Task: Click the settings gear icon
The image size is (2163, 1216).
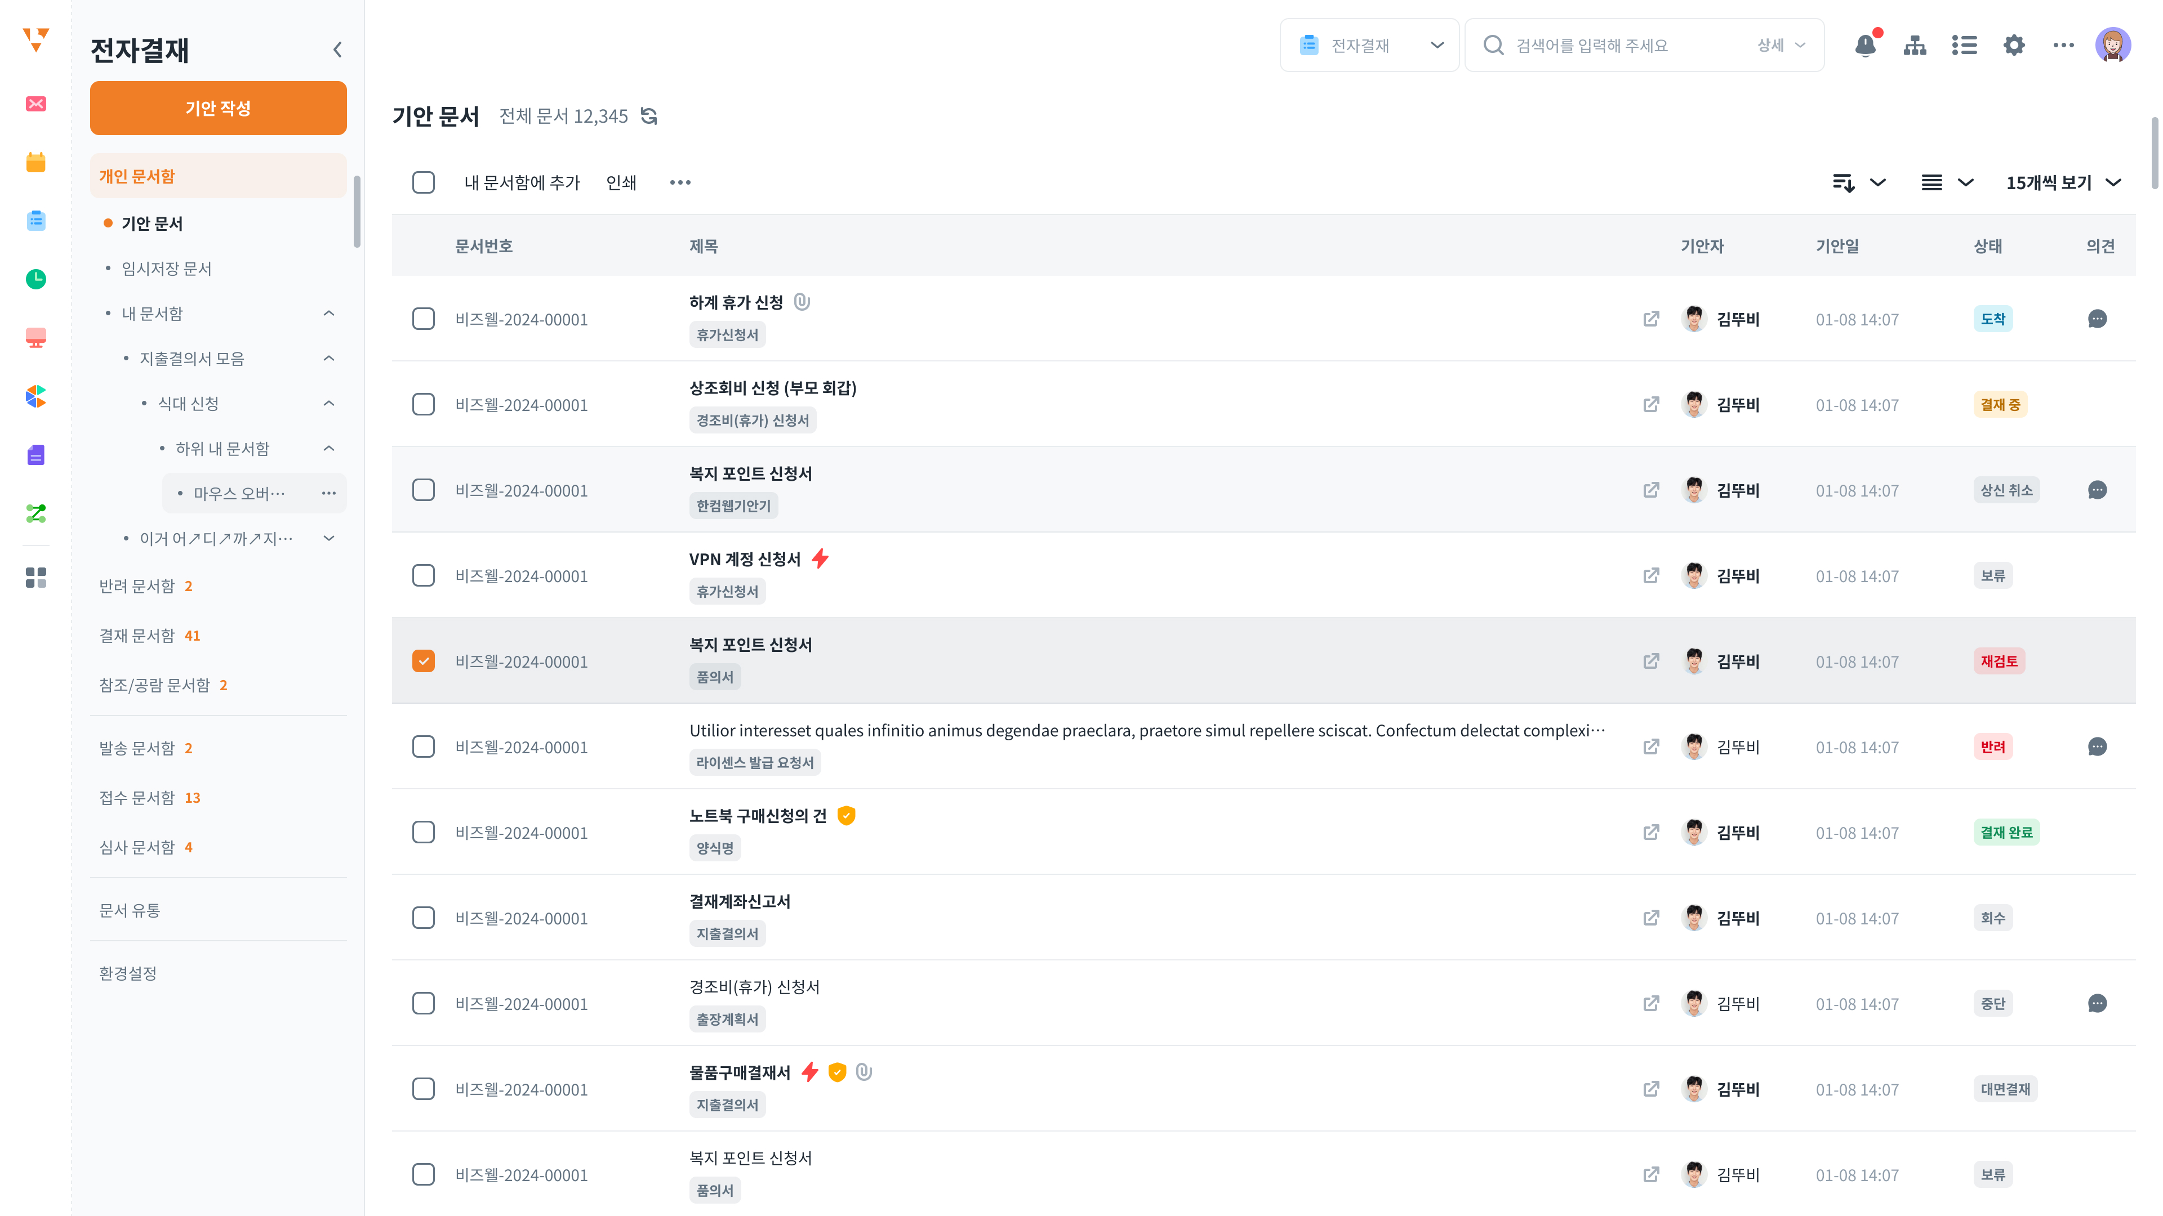Action: (2014, 45)
